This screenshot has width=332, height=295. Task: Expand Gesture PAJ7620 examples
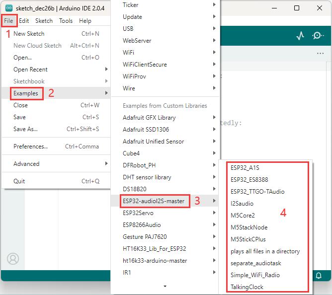pyautogui.click(x=165, y=236)
